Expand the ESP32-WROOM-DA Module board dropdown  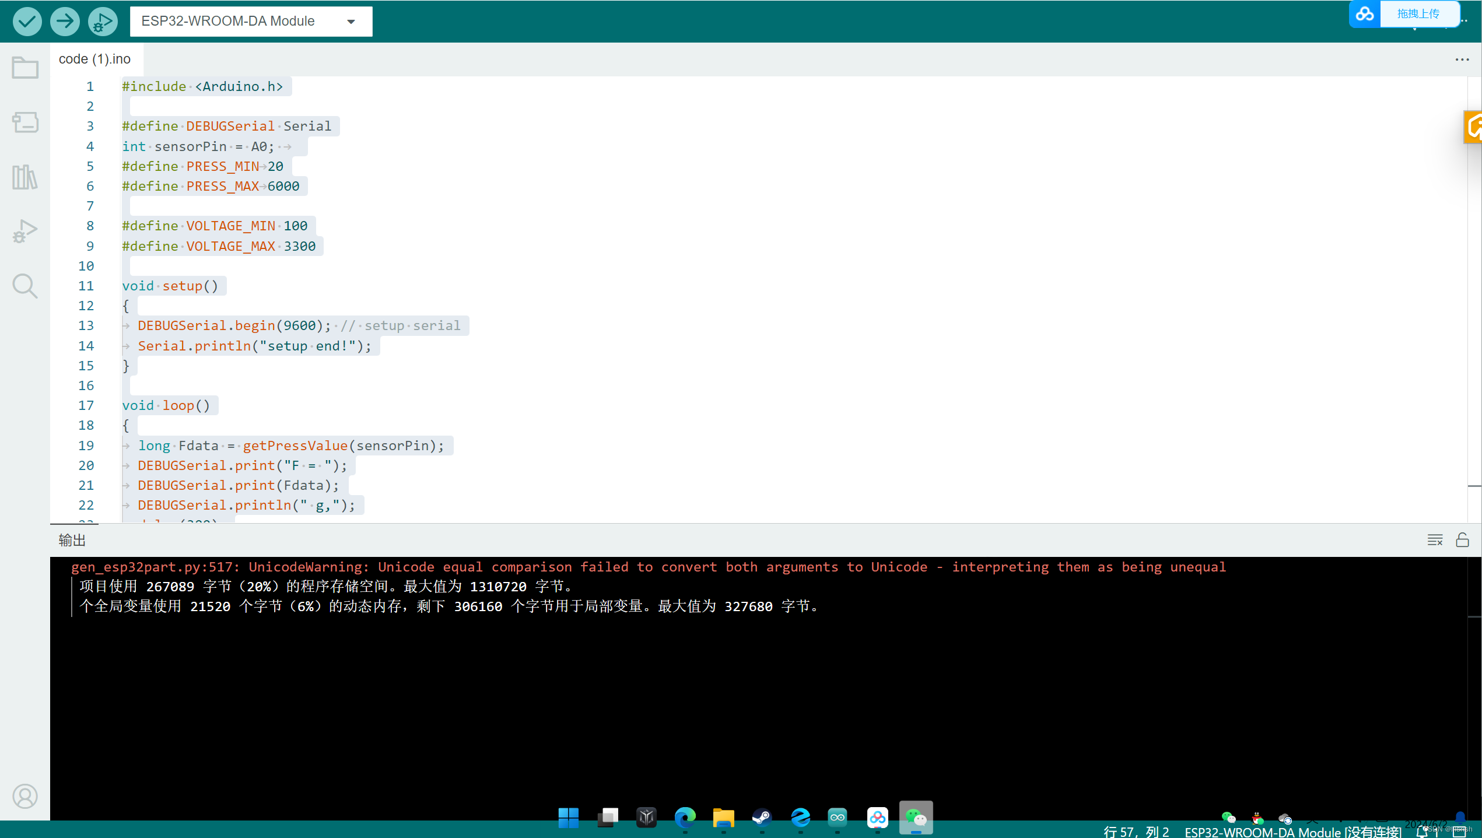point(251,22)
